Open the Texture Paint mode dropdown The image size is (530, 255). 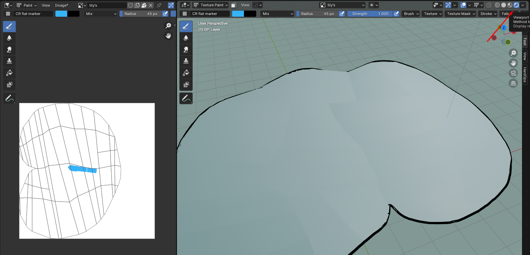[x=211, y=5]
